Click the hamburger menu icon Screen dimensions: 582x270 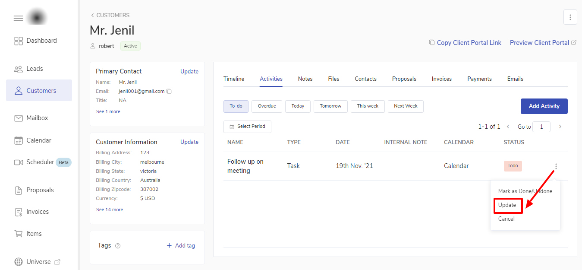click(x=18, y=18)
